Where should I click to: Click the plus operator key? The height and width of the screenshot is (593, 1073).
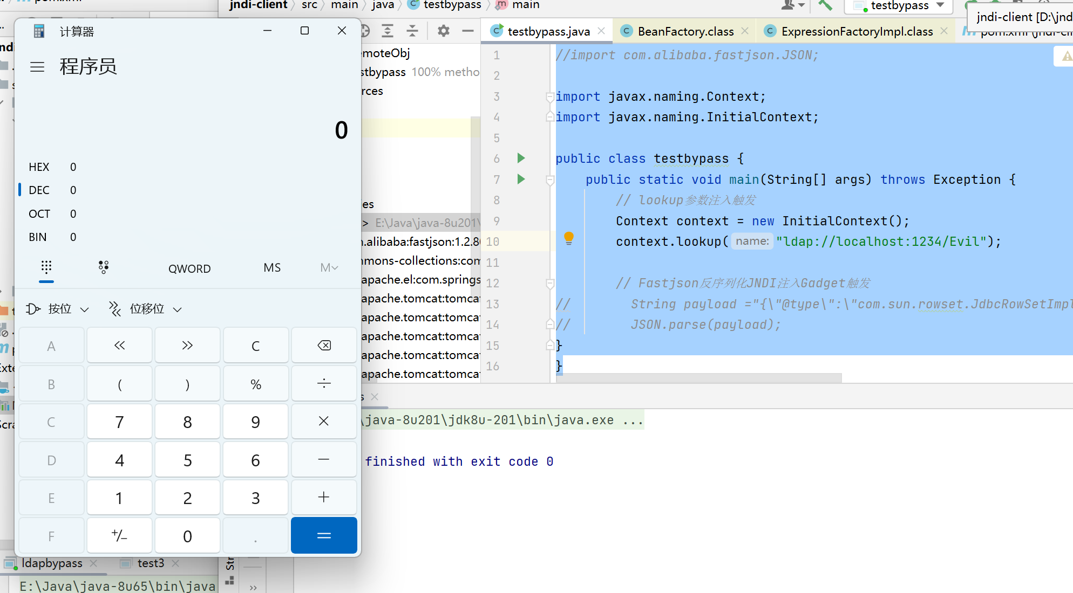pos(324,498)
